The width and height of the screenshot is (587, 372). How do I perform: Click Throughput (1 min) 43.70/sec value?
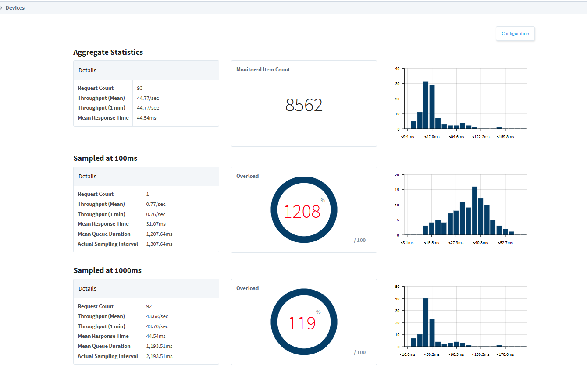point(157,326)
